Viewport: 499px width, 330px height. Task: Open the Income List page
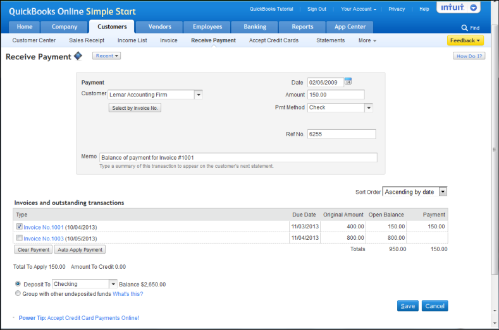click(132, 40)
